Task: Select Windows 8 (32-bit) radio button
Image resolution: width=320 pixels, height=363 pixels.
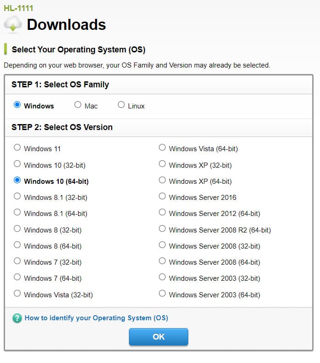Action: [x=17, y=229]
